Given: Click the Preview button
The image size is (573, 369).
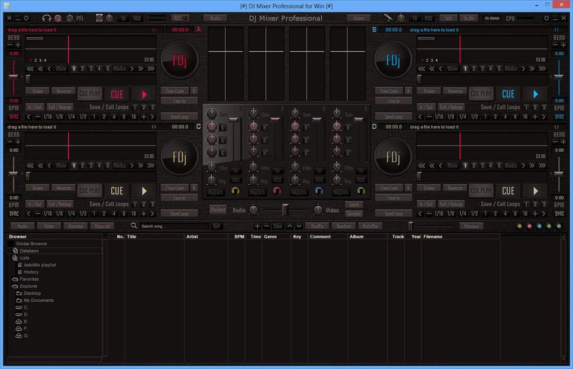Looking at the screenshot, I should pyautogui.click(x=472, y=226).
